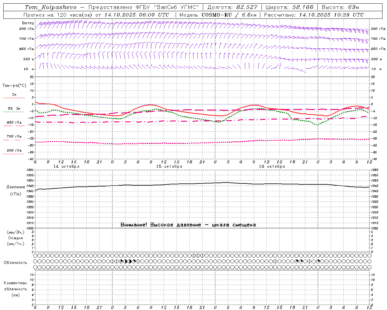Click the 'Высота: 69м' header field
The image size is (387, 310).
(x=340, y=7)
